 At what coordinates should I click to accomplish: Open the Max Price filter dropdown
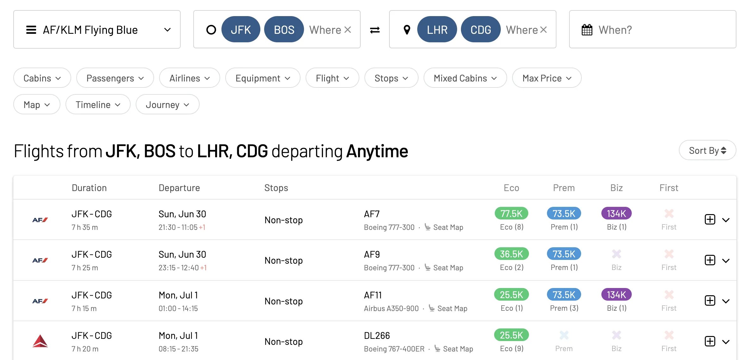click(547, 78)
